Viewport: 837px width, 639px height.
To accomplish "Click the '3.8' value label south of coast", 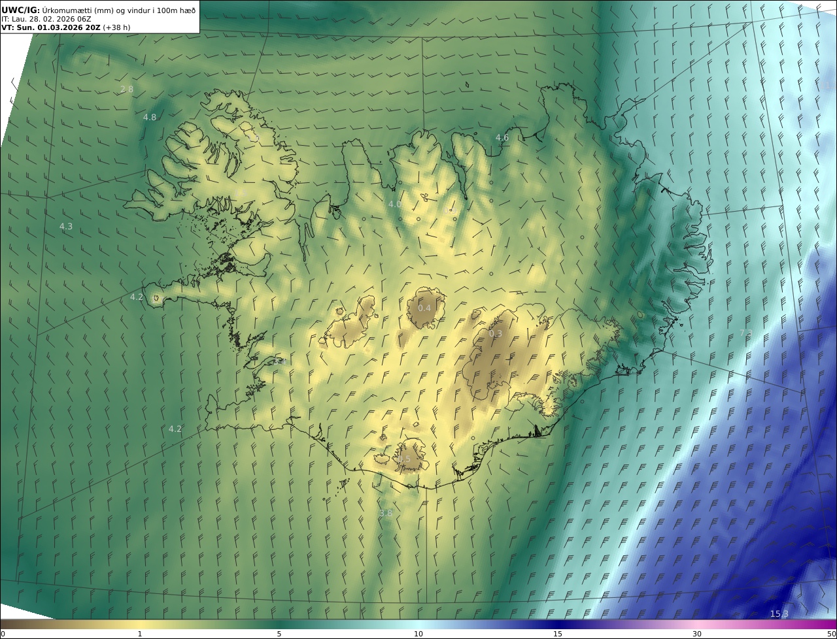I will click(386, 513).
